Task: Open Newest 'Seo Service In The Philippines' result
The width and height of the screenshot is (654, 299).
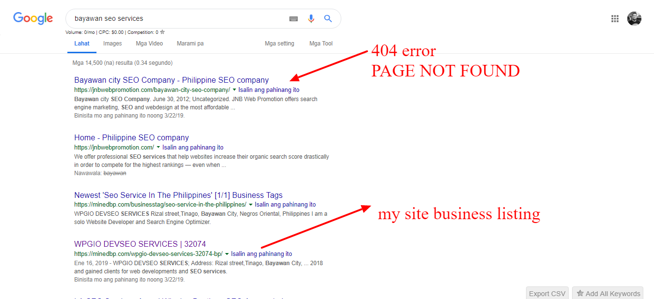Action: [178, 195]
